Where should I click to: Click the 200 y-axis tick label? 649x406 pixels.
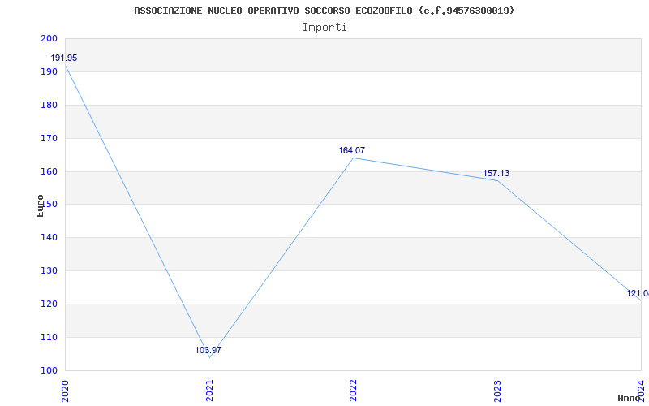(x=49, y=38)
